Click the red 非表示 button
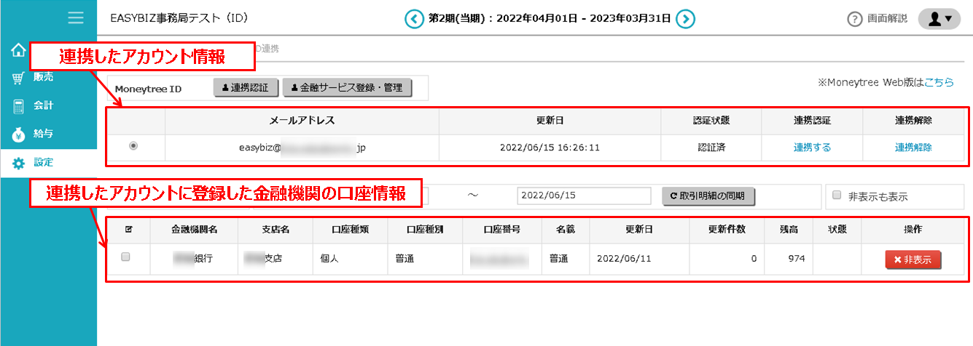973x346 pixels. [x=913, y=260]
